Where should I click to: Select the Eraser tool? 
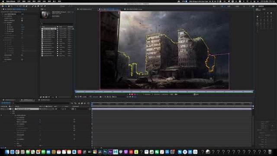(38, 6)
